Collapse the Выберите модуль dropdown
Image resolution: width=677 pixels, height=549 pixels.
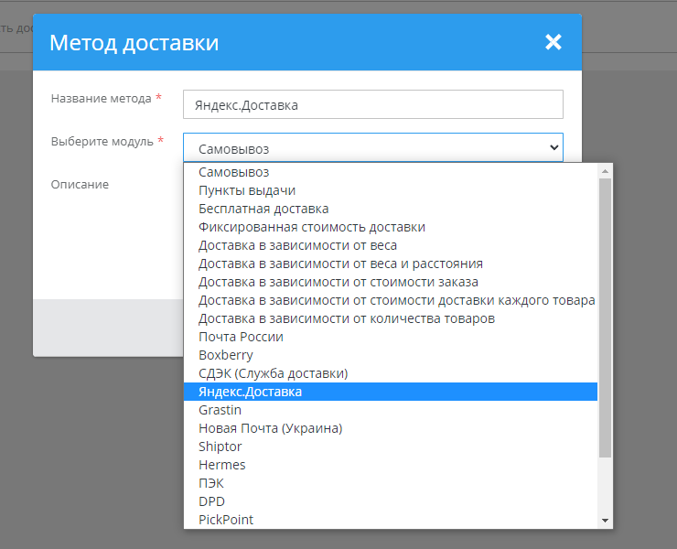tap(372, 147)
